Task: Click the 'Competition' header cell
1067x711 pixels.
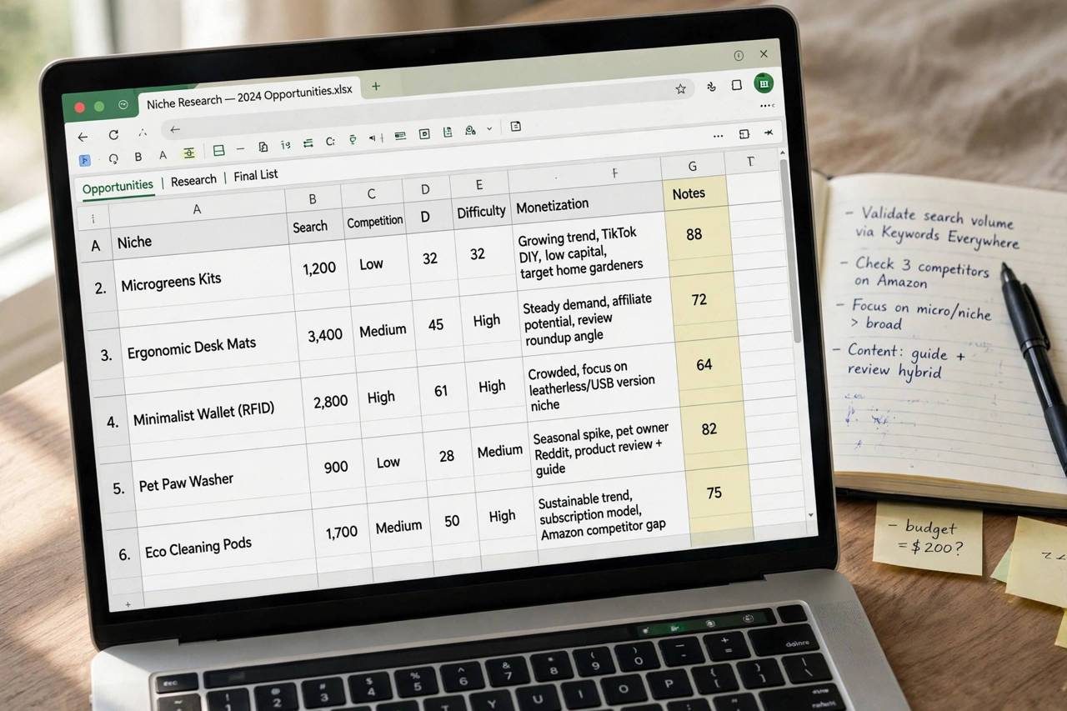Action: 374,222
